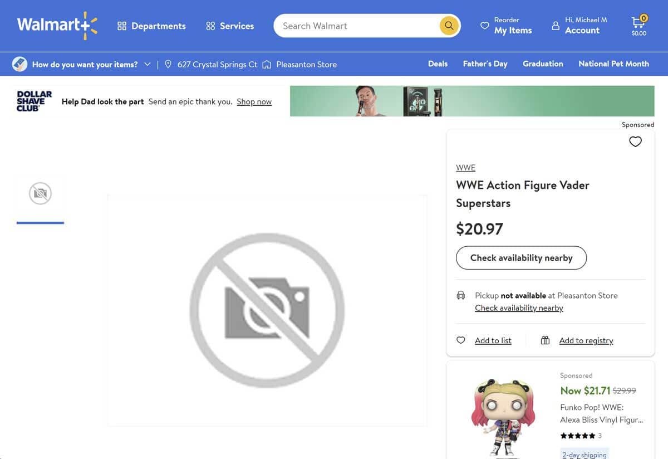Screen dimensions: 668x459
Task: Expand the 'How do you want your items?' dropdown
Action: (x=148, y=64)
